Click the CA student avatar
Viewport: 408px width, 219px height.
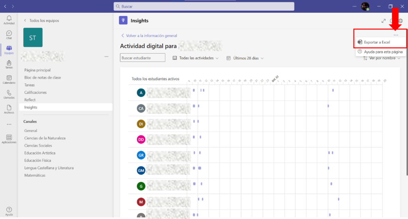click(141, 108)
